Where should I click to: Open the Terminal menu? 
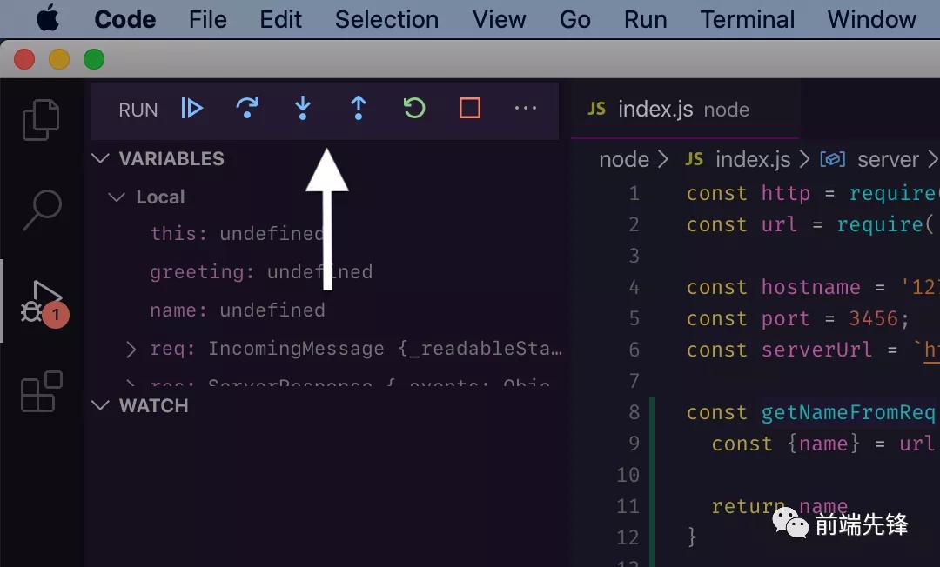point(747,19)
